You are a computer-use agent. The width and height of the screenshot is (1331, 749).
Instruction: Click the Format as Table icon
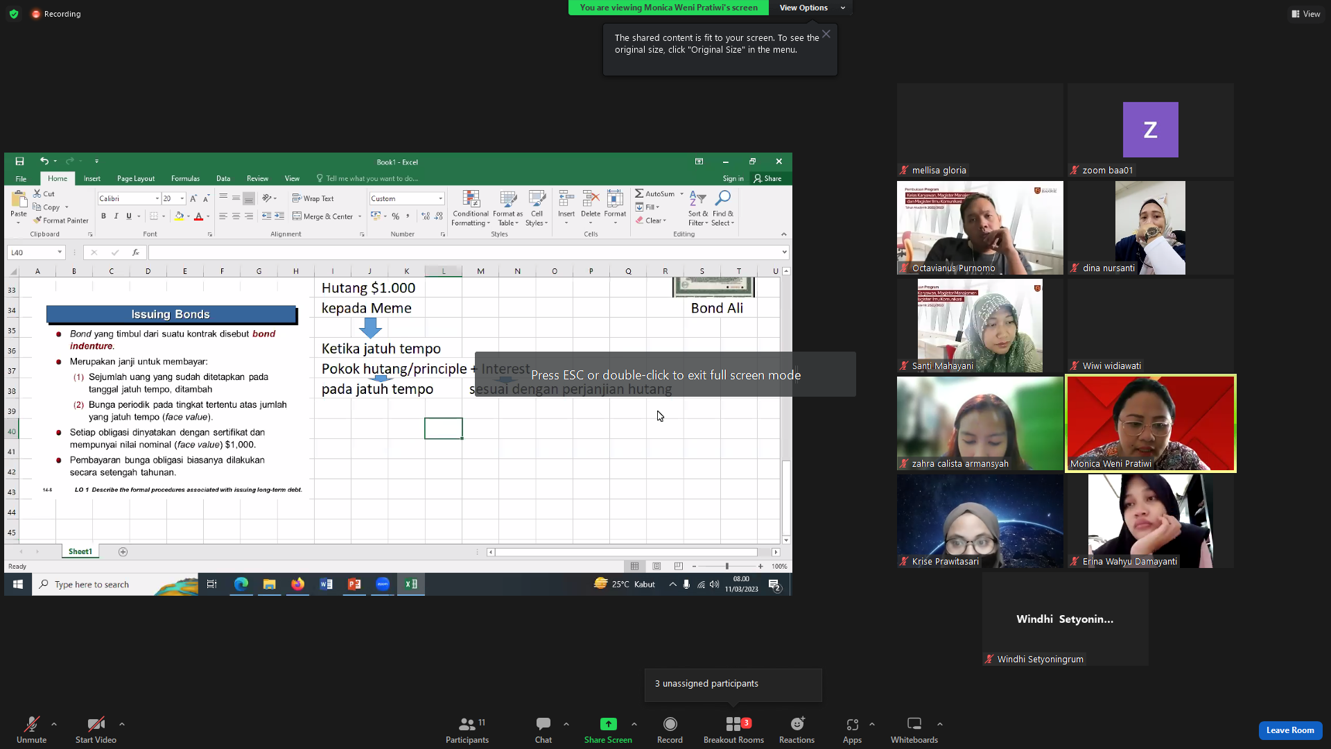coord(508,208)
